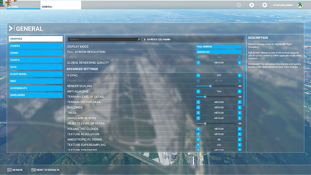Screen dimensions: 311x175
Task: Select the Data category
Action: click(x=36, y=67)
